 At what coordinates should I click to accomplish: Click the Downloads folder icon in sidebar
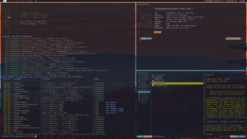(x=139, y=79)
